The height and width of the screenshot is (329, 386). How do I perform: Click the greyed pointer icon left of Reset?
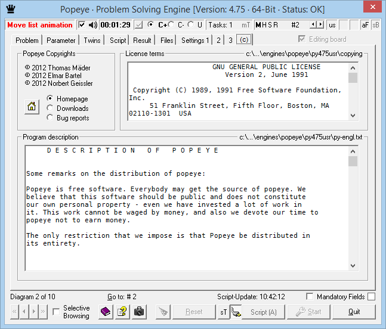click(x=163, y=312)
